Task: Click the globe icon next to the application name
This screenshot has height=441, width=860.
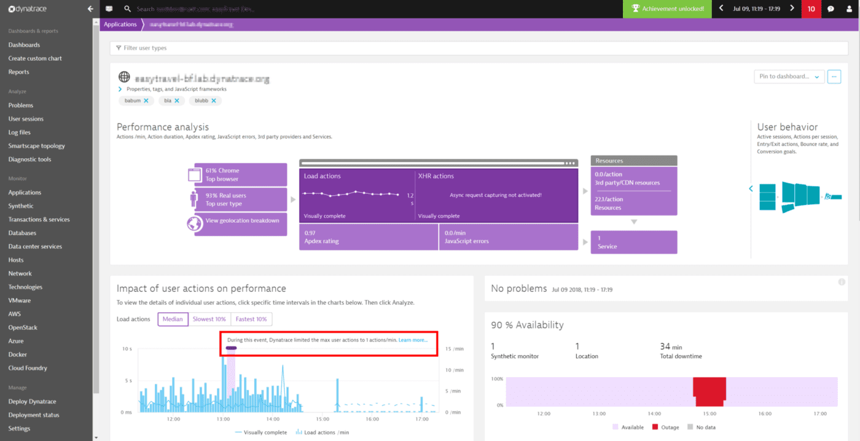Action: [x=123, y=77]
